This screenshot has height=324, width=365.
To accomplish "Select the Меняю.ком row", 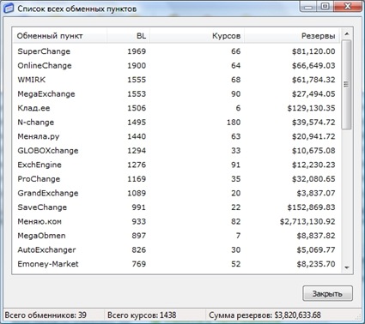I will coord(176,221).
